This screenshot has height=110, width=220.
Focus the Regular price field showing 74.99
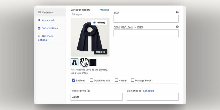pos(96,97)
